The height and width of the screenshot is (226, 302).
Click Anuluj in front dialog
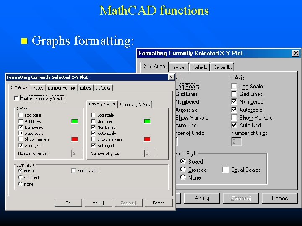click(98, 203)
